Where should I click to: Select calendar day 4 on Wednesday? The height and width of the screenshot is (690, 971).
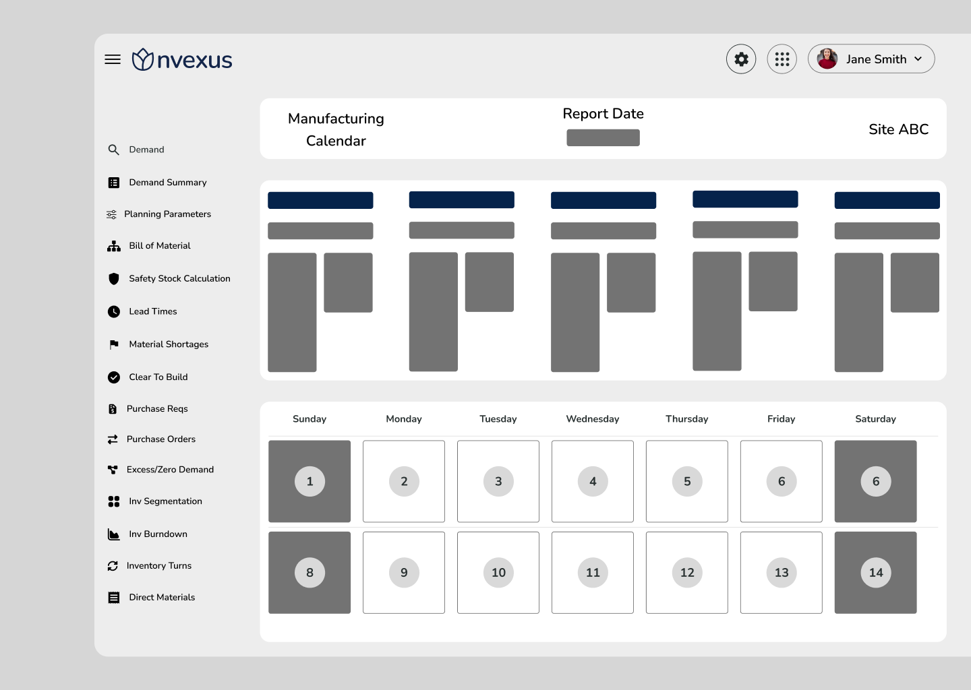click(x=593, y=481)
